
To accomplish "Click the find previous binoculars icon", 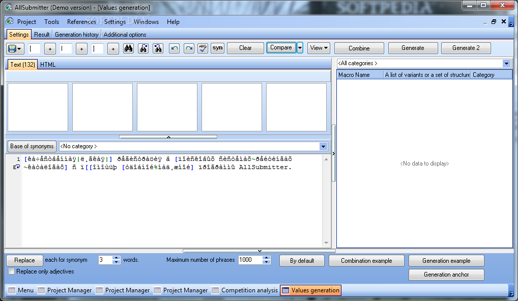I will click(x=158, y=48).
